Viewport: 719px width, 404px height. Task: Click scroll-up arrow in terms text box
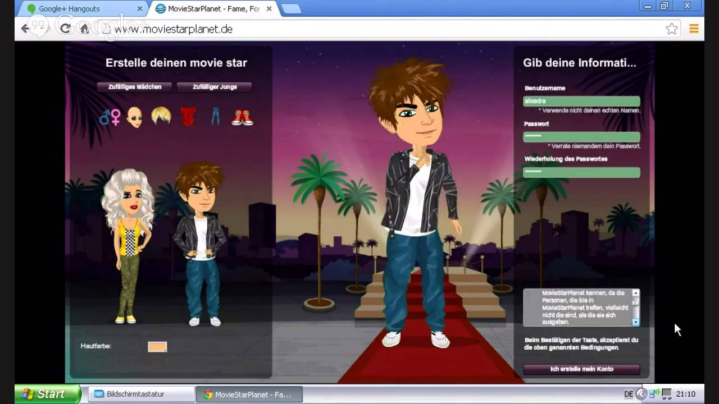636,293
